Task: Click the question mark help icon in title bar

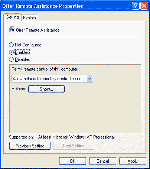Action: [136, 6]
